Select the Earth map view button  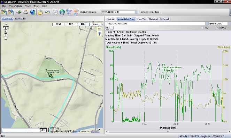coord(95,25)
